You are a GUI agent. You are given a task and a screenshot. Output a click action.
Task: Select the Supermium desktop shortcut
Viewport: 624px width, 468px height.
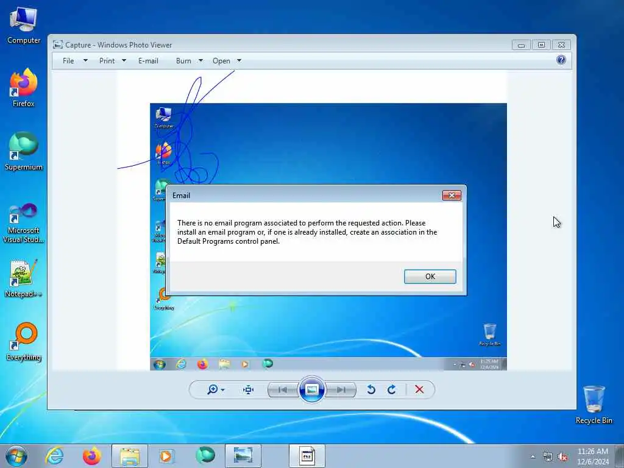point(24,151)
